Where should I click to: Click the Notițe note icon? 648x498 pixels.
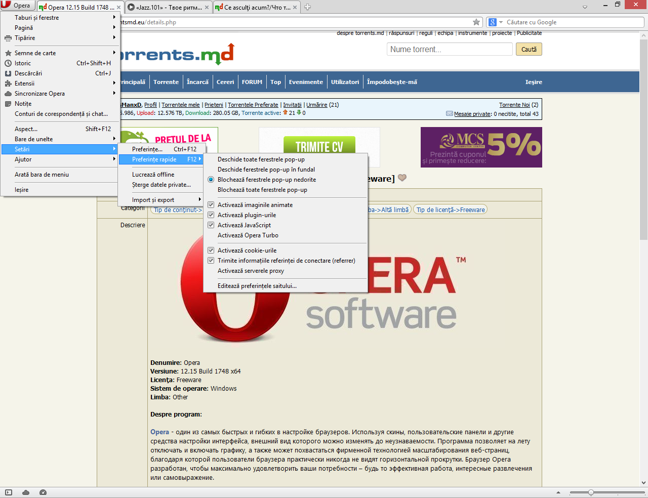(x=8, y=104)
